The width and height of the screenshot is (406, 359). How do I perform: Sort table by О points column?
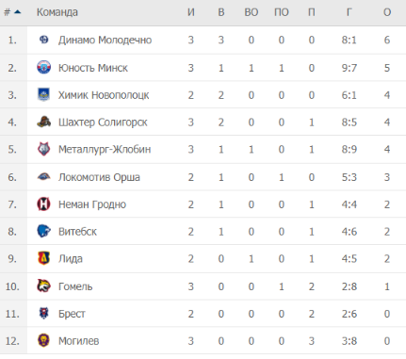click(x=387, y=12)
